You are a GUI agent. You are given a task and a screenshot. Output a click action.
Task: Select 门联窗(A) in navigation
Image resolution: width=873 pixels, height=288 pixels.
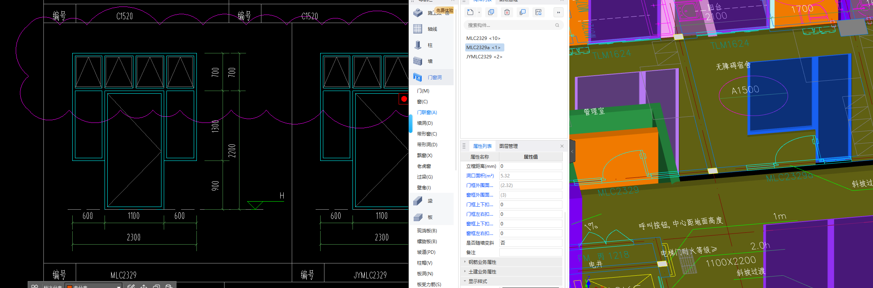tap(427, 113)
